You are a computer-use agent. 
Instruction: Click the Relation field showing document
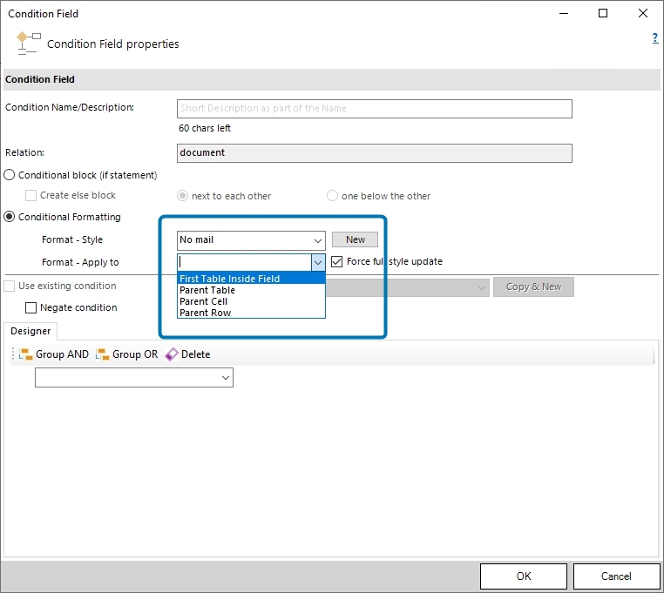click(375, 153)
